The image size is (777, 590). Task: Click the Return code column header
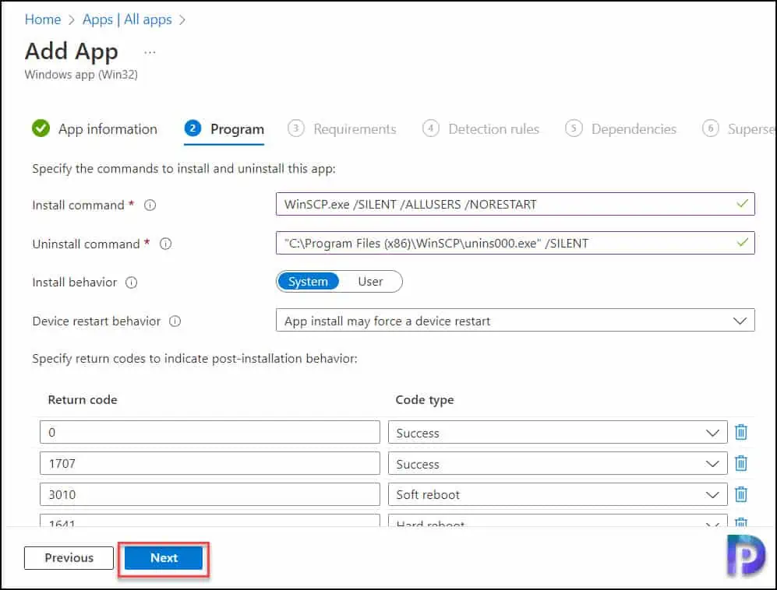click(83, 399)
